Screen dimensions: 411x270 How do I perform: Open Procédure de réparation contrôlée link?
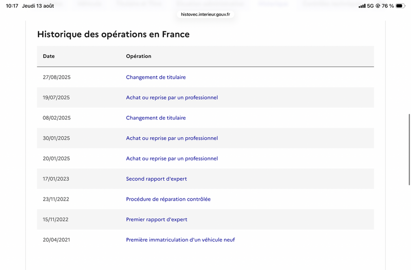168,199
